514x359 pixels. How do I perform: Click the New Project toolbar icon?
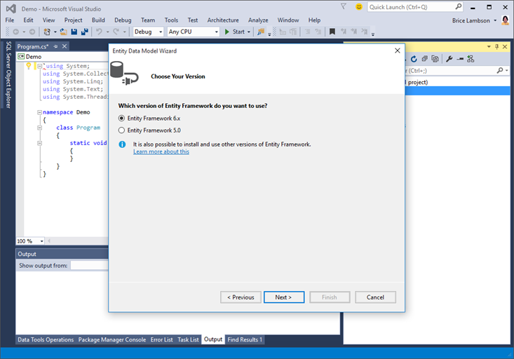click(x=47, y=32)
